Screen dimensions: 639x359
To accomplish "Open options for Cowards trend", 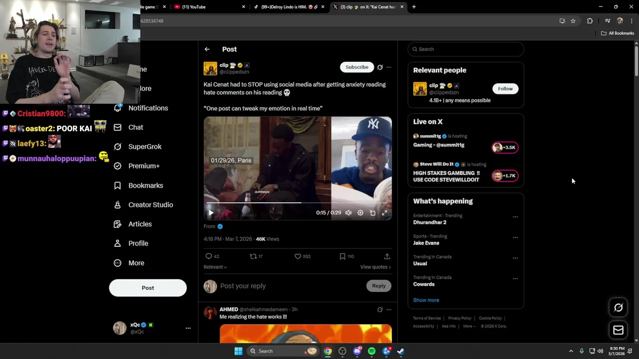I will point(515,279).
